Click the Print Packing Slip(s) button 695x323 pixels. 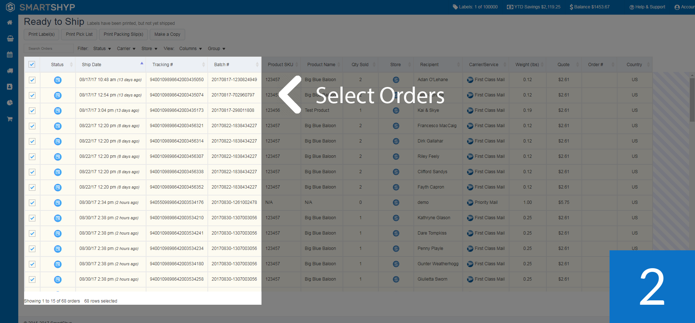123,34
